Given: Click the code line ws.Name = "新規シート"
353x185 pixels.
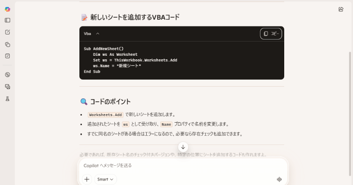Looking at the screenshot, I should (117, 66).
